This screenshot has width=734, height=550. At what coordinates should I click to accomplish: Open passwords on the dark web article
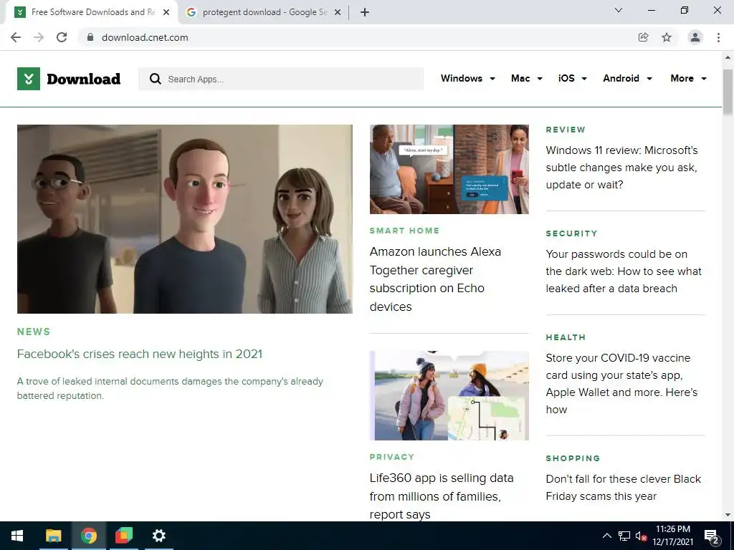(x=624, y=271)
